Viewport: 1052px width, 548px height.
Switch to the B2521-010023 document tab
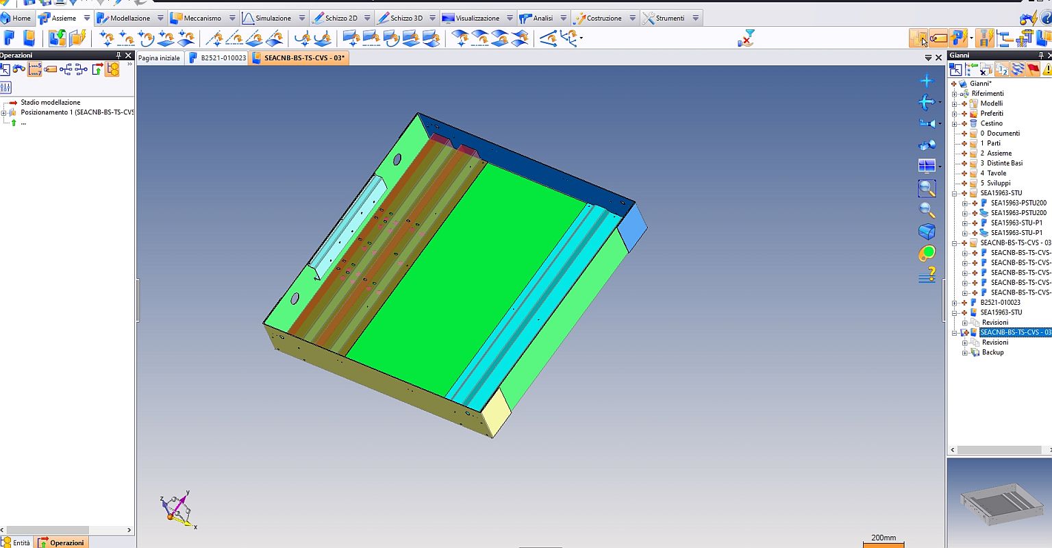coord(217,58)
